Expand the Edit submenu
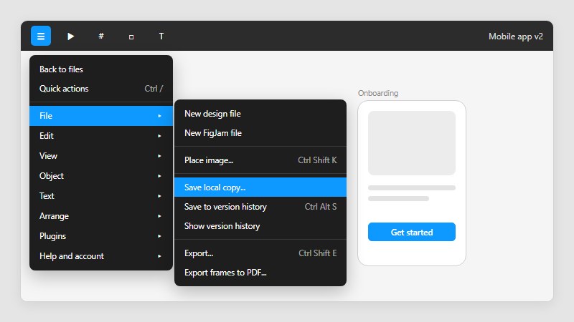This screenshot has width=574, height=322. pos(101,136)
